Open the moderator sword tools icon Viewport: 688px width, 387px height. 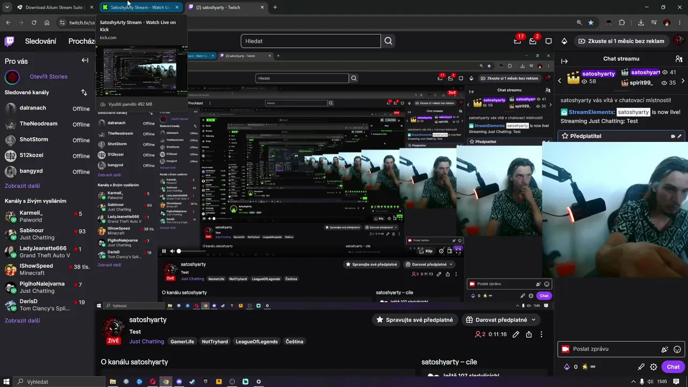641,367
